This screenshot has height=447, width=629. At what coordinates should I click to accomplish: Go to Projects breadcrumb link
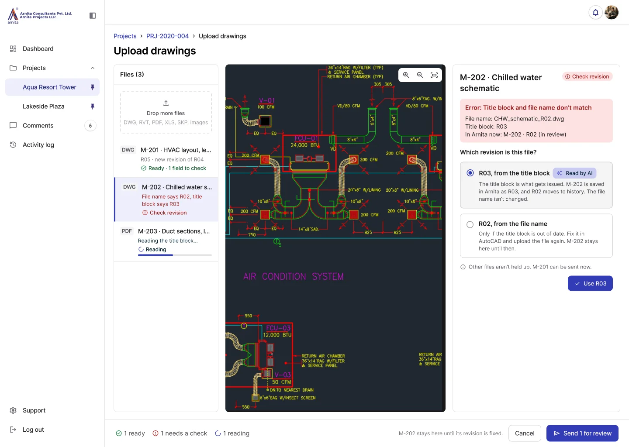[x=125, y=36]
